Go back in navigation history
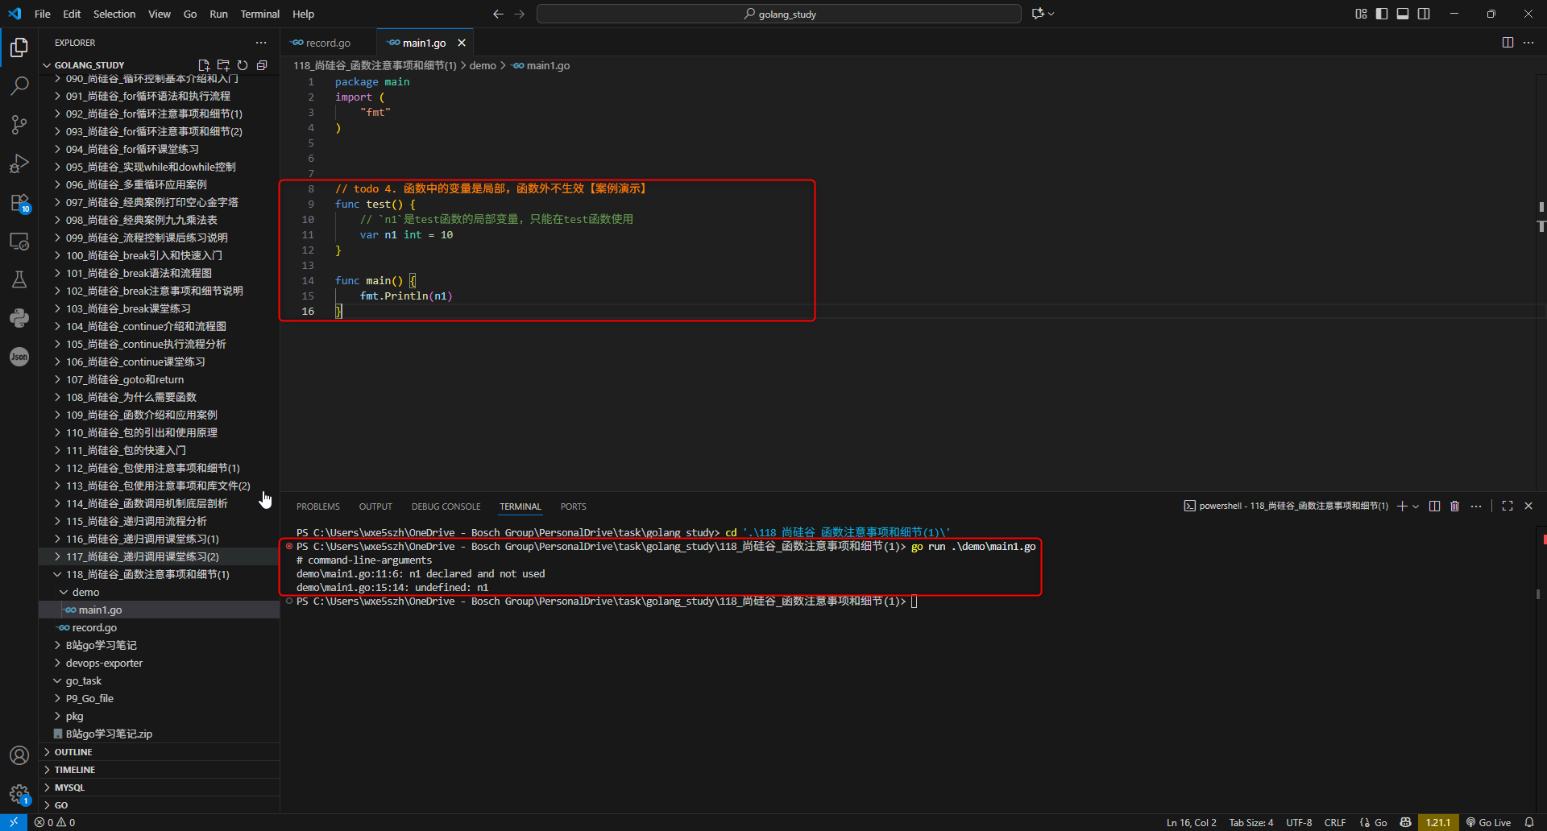This screenshot has width=1547, height=831. (x=498, y=14)
